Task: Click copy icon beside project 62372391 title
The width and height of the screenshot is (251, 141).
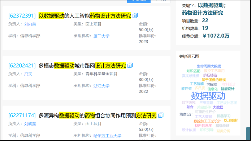Action: tap(135, 15)
